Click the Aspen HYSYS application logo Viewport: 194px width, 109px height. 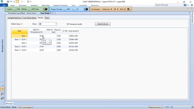point(2,2)
